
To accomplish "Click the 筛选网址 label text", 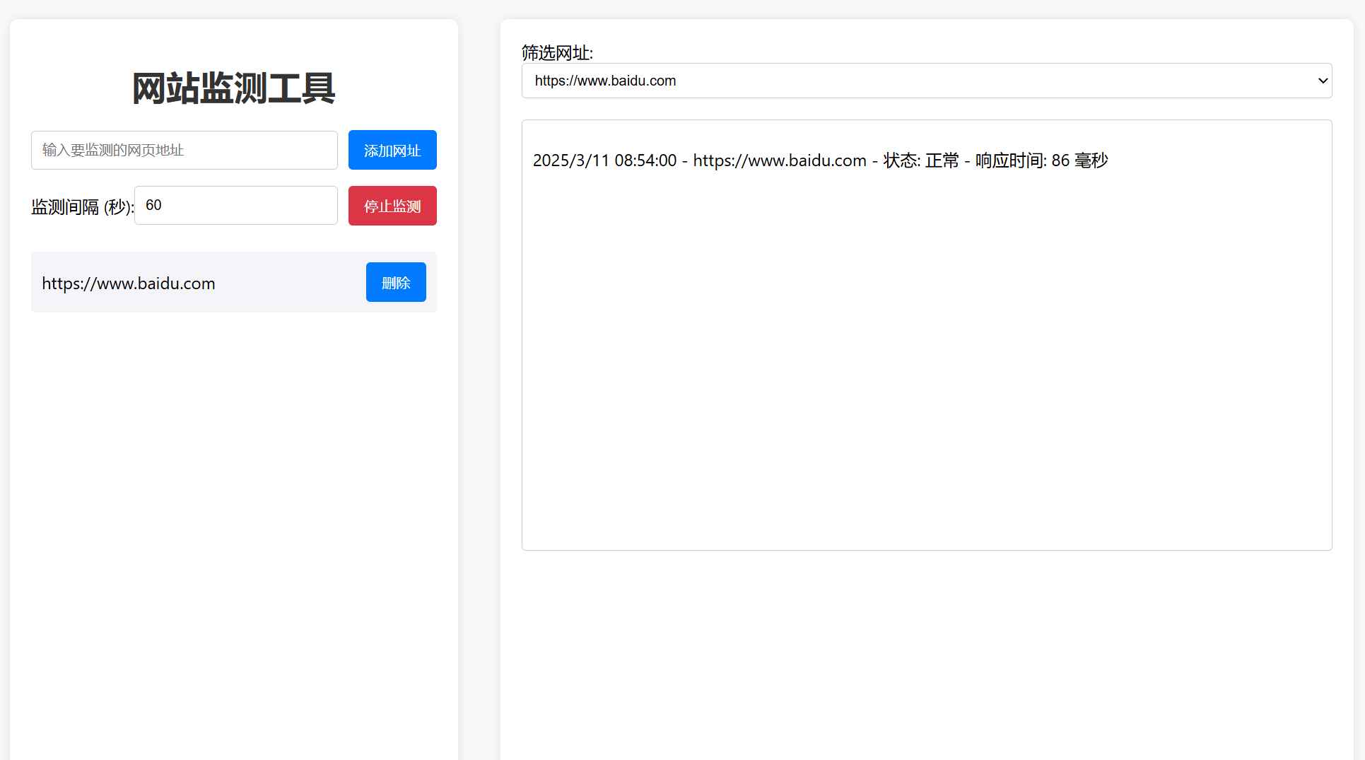I will click(557, 52).
